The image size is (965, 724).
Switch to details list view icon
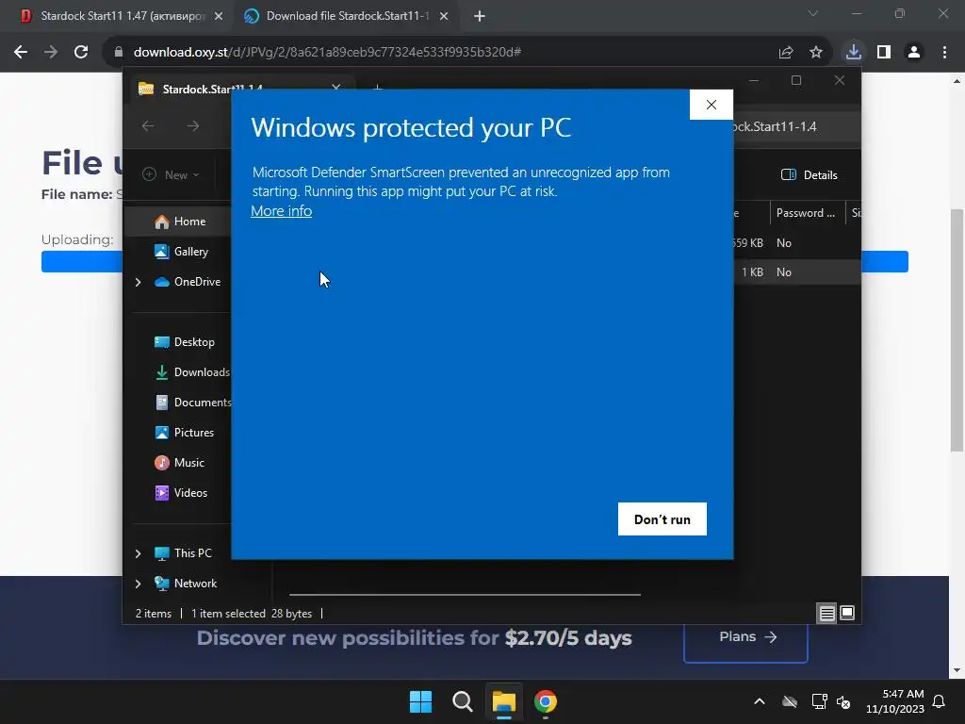(826, 613)
